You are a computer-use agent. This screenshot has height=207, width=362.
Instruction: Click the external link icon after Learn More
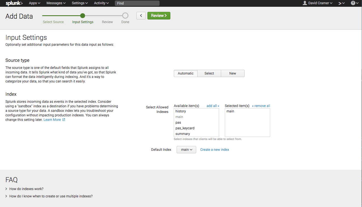[64, 119]
